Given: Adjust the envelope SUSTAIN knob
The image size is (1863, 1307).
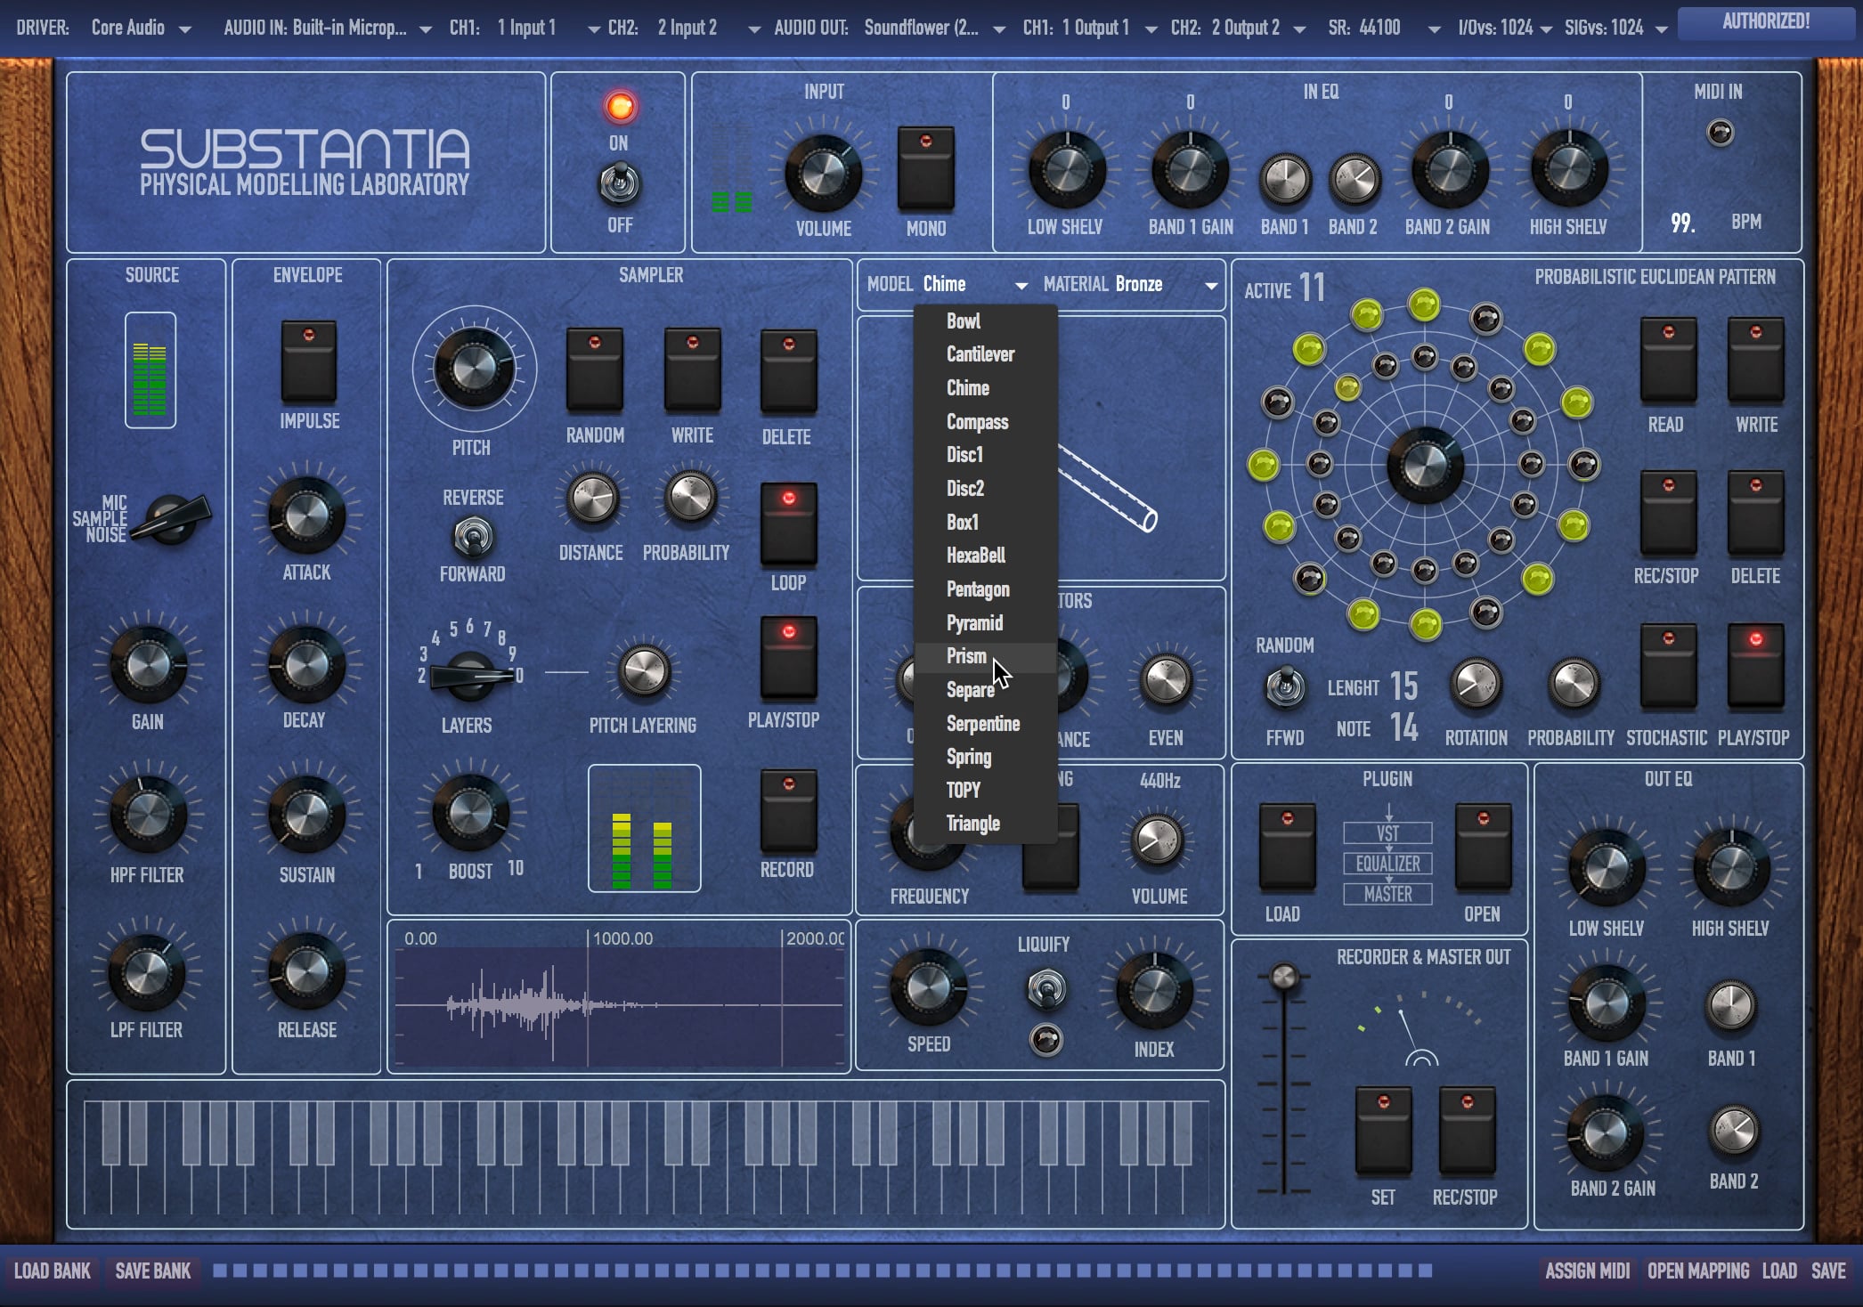Looking at the screenshot, I should coord(306,815).
